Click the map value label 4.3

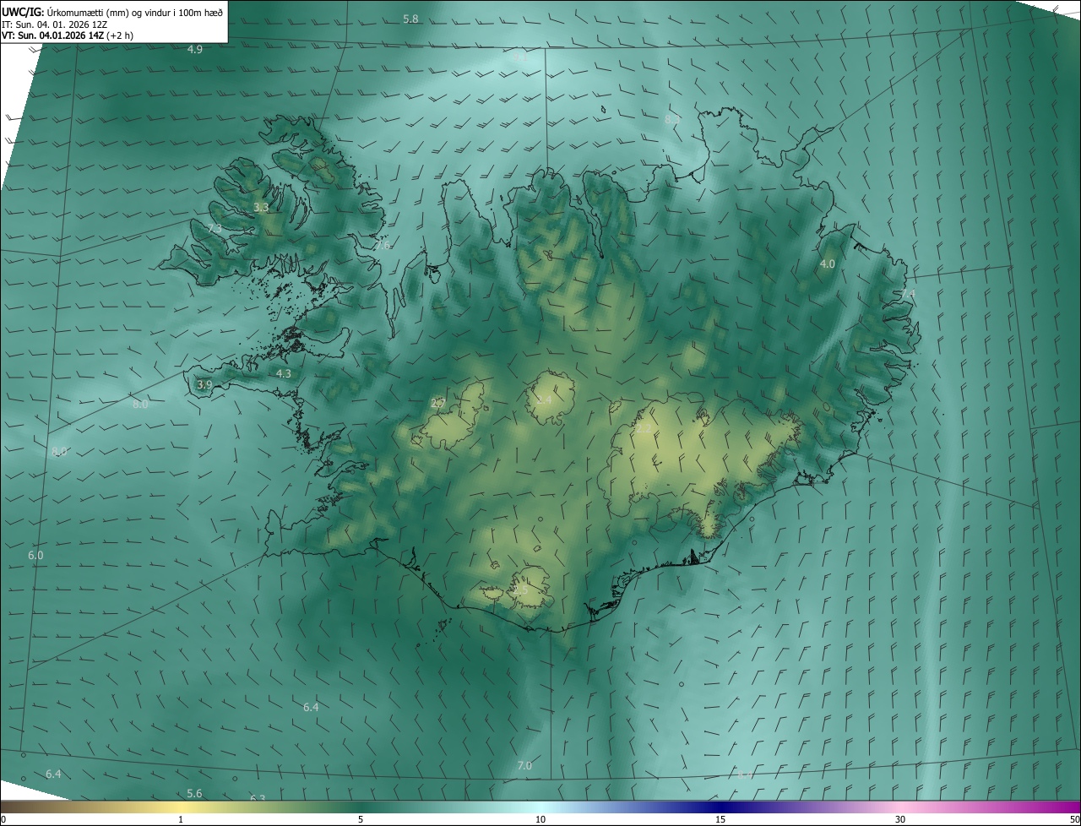coord(284,373)
